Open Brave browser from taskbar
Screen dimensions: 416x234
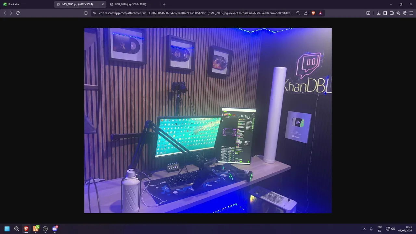click(x=26, y=229)
